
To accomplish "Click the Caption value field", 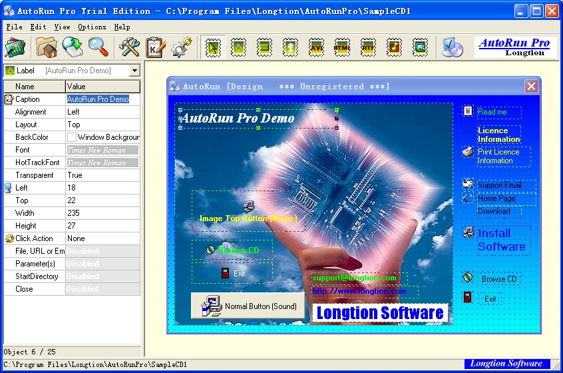I will point(102,99).
